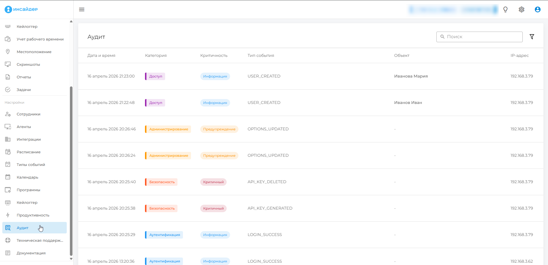Image resolution: width=548 pixels, height=265 pixels.
Task: Click the lightbulb tips icon
Action: [505, 9]
